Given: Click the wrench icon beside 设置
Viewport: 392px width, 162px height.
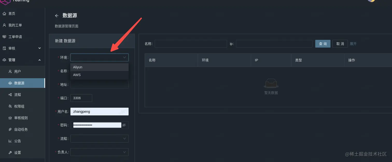Looking at the screenshot, I should coord(10,153).
